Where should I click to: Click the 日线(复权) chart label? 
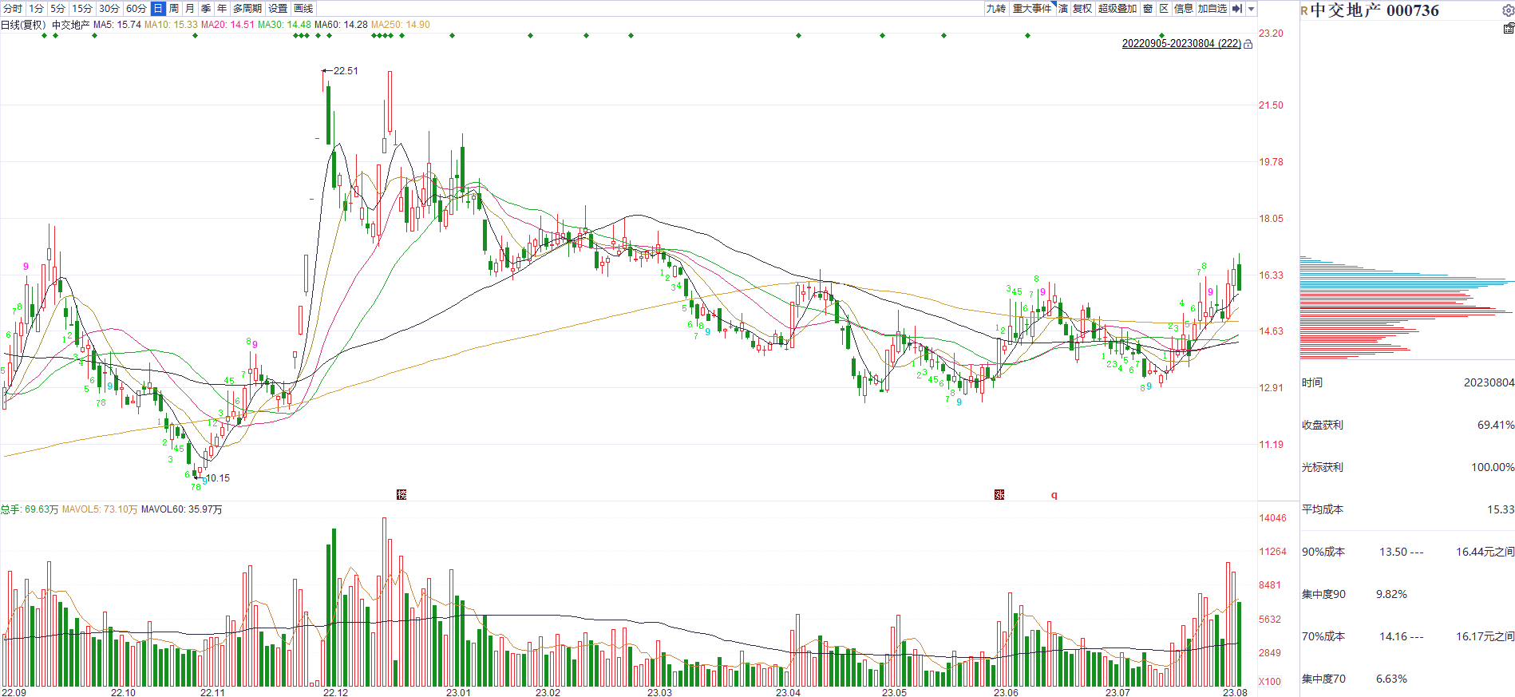(x=23, y=25)
